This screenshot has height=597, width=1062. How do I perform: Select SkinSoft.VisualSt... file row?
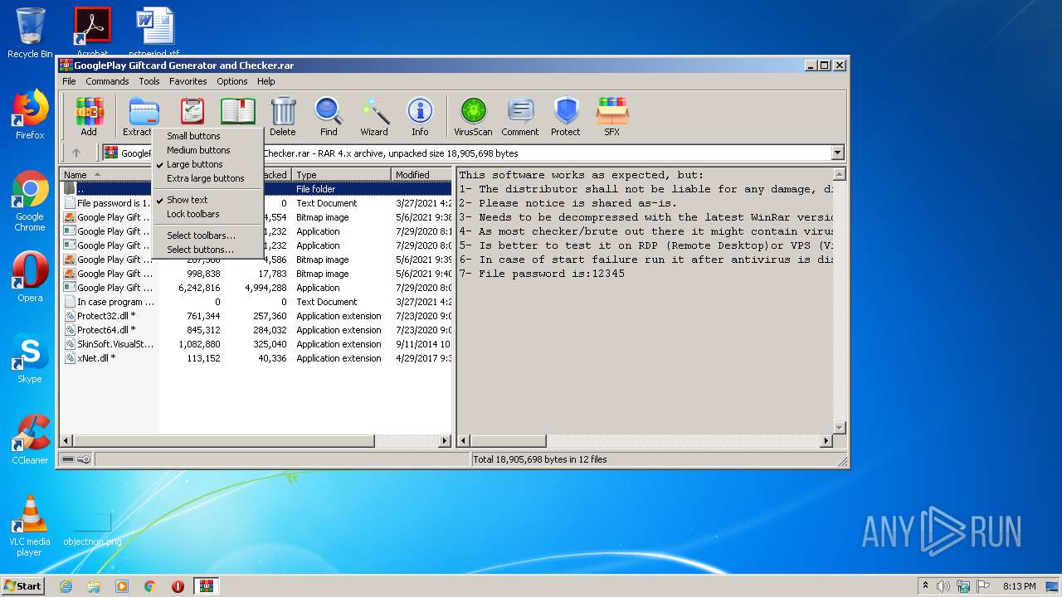point(109,344)
